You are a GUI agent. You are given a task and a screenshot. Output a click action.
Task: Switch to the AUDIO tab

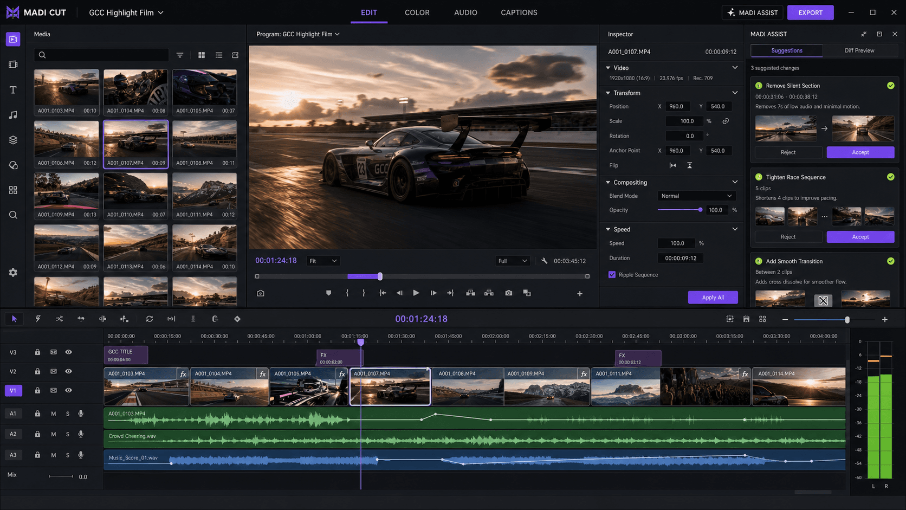(465, 12)
